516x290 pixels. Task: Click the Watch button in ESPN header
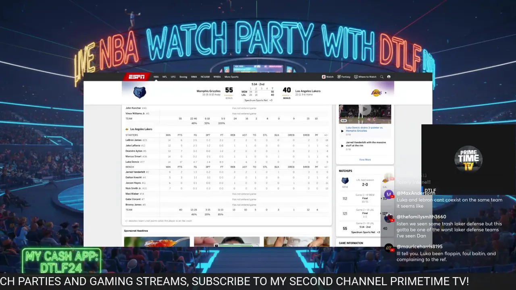[328, 77]
